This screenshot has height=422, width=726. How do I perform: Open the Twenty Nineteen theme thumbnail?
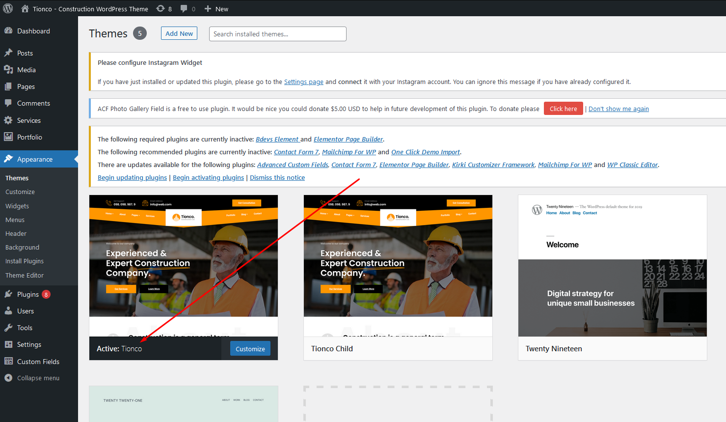click(613, 265)
